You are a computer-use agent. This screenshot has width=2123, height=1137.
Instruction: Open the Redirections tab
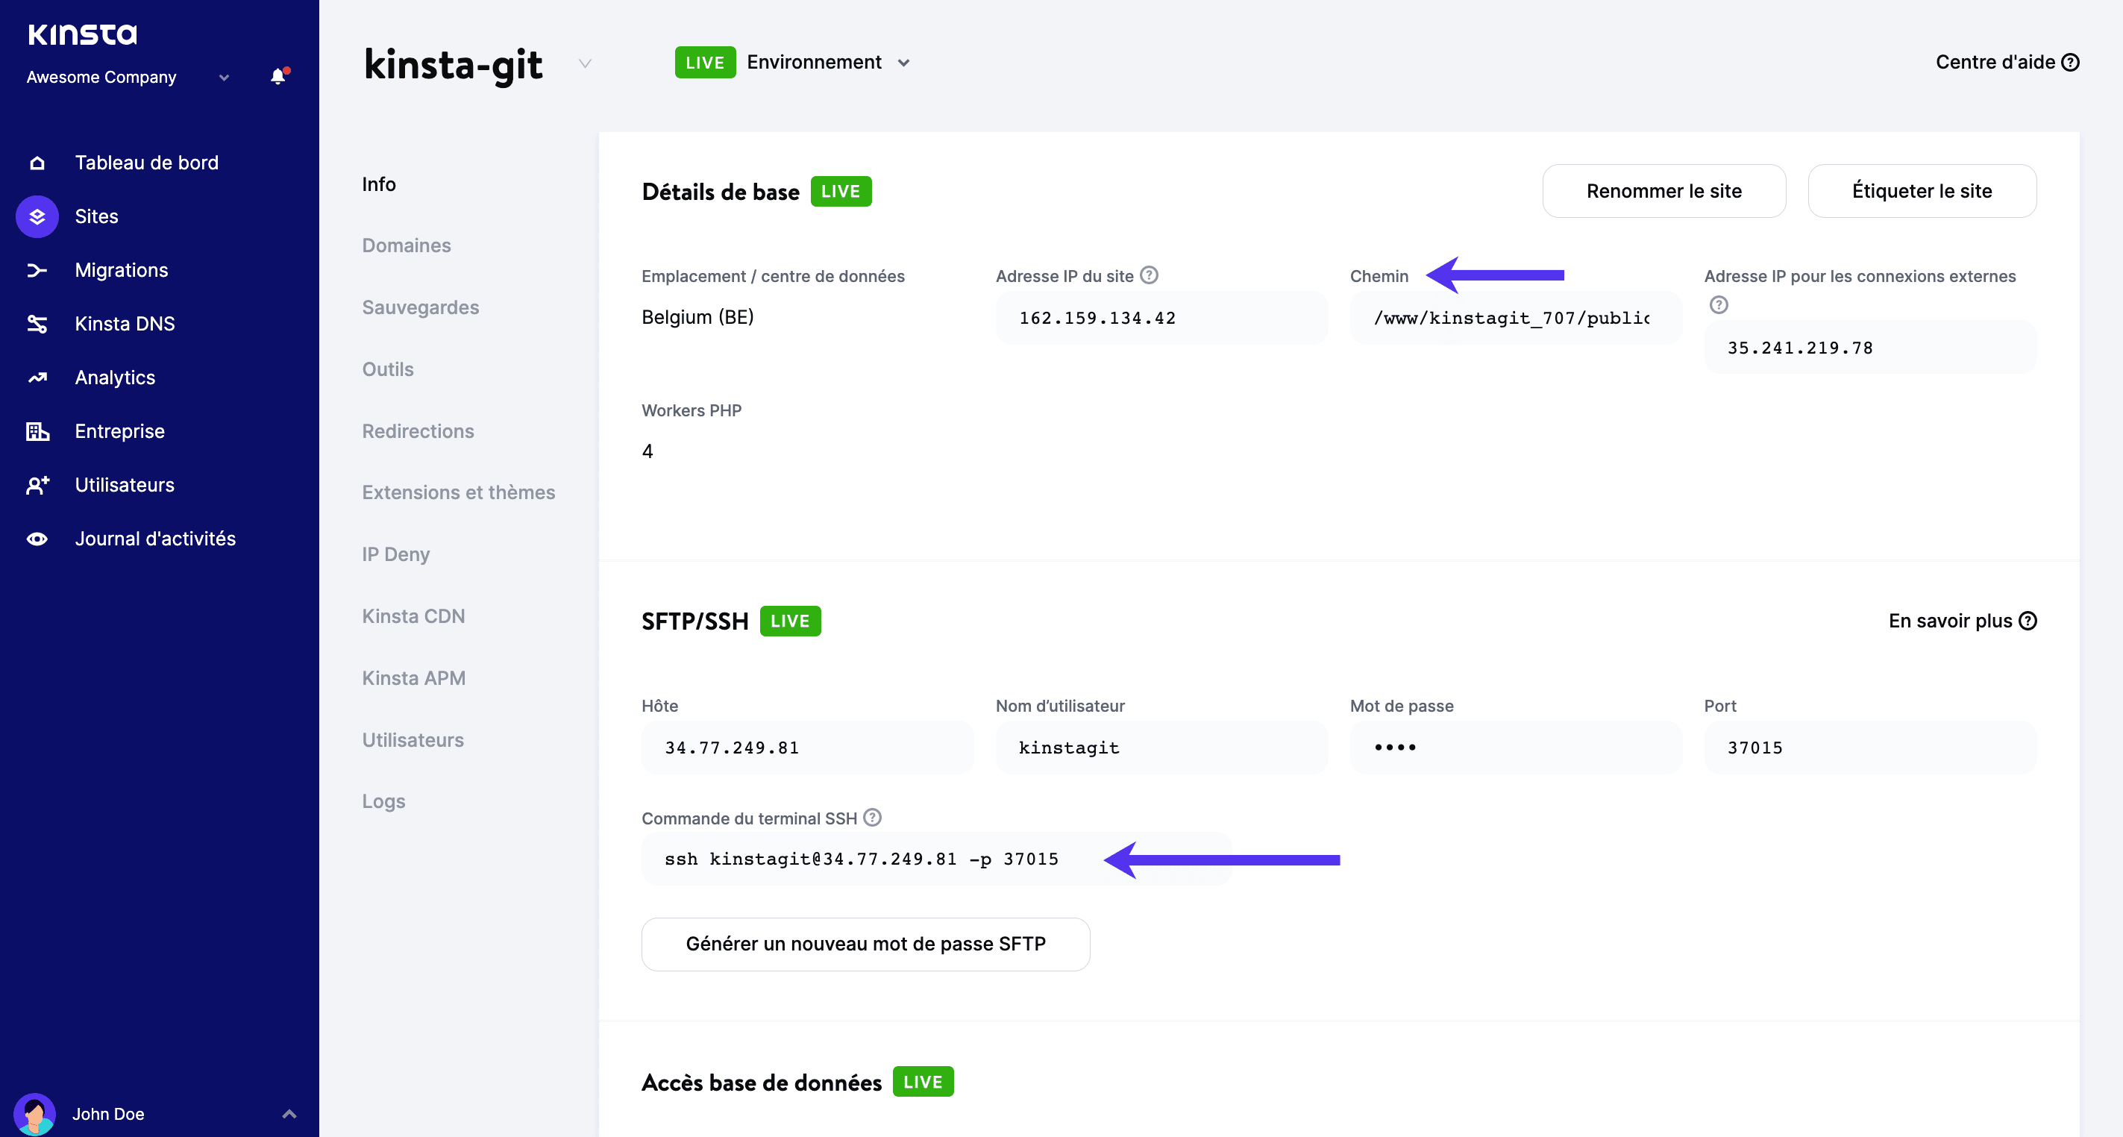pyautogui.click(x=418, y=431)
